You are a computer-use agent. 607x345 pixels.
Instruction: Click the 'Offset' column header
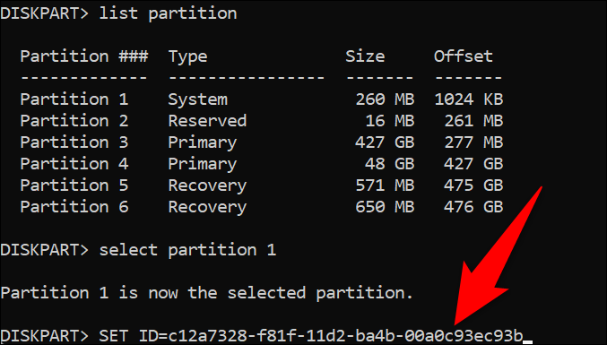tap(464, 56)
